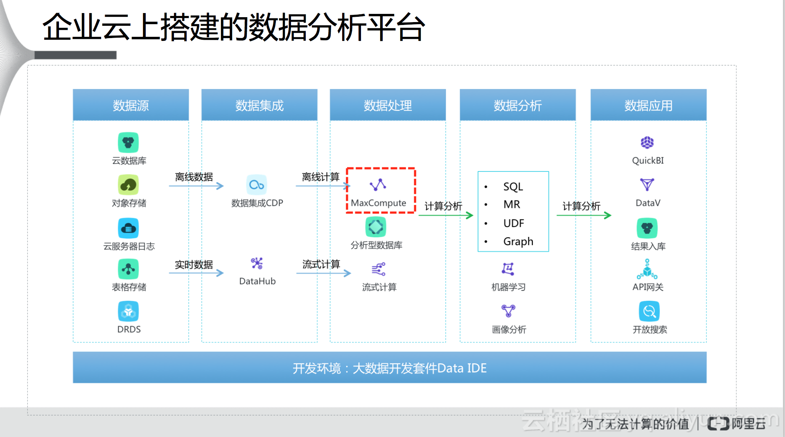Click the 分析型数据库 analytic database icon
This screenshot has height=437, width=785.
376,227
